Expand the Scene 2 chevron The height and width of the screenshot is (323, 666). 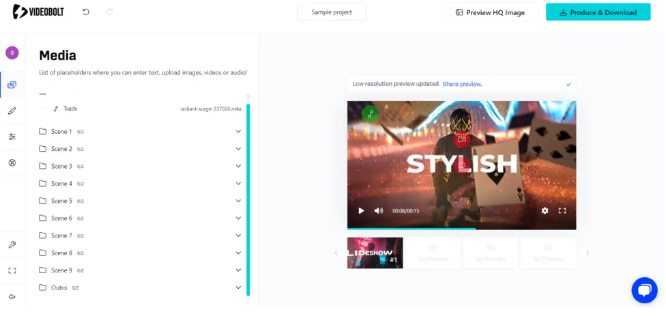pyautogui.click(x=238, y=149)
